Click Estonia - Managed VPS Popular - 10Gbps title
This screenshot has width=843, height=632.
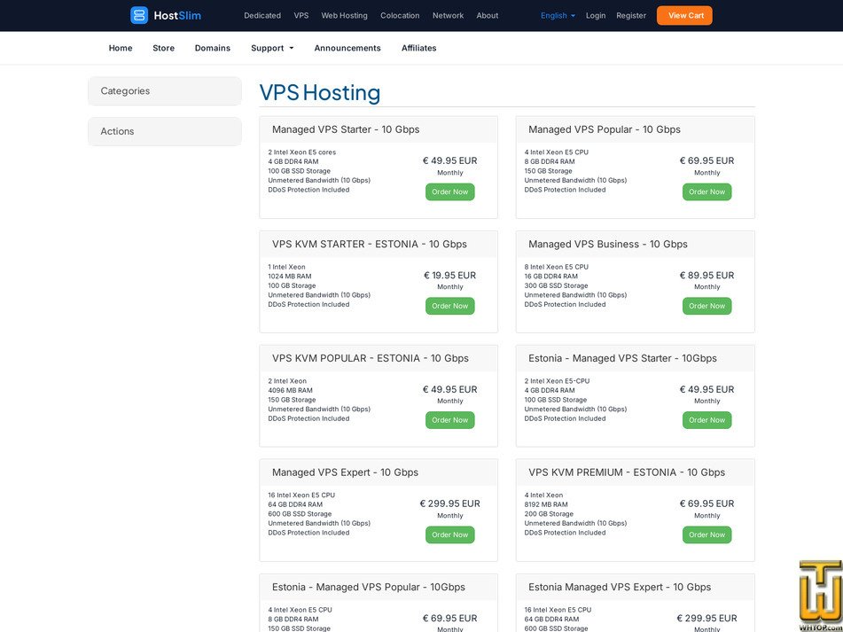click(369, 587)
